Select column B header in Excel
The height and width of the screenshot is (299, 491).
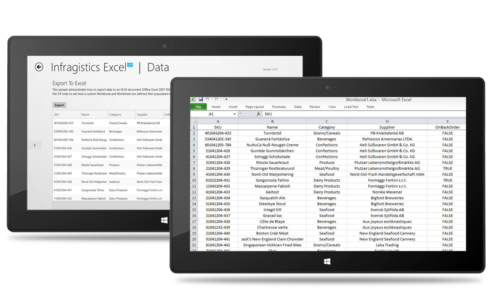coord(272,121)
